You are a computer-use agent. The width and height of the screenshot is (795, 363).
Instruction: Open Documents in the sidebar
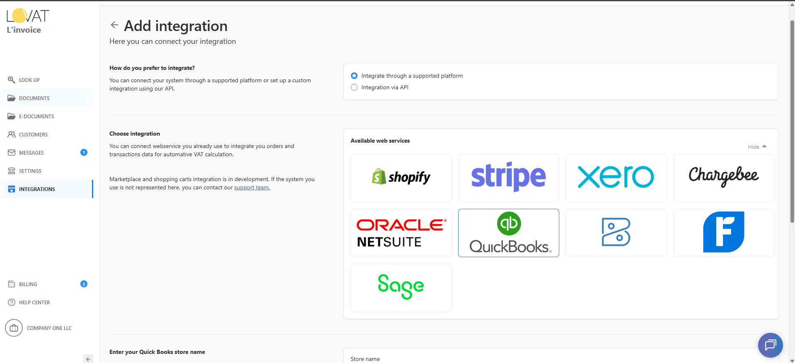click(34, 98)
